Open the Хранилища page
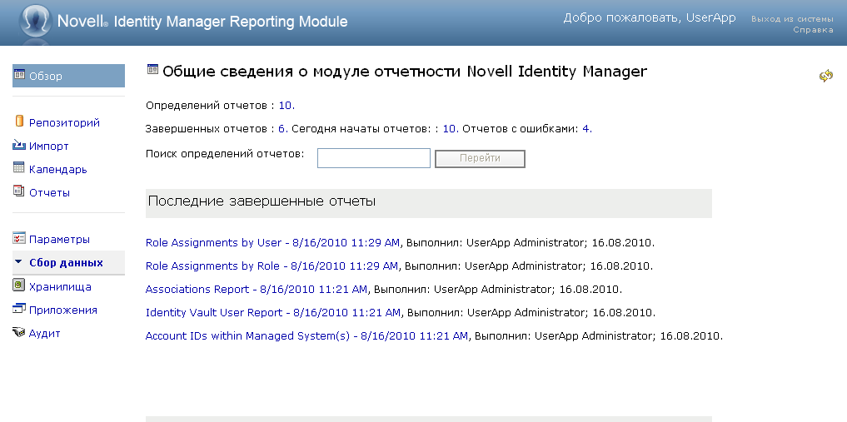 60,286
